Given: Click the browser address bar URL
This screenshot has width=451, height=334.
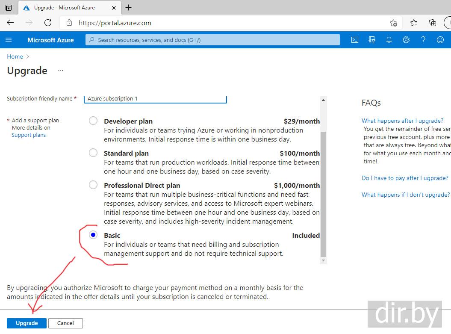Looking at the screenshot, I should coord(115,23).
